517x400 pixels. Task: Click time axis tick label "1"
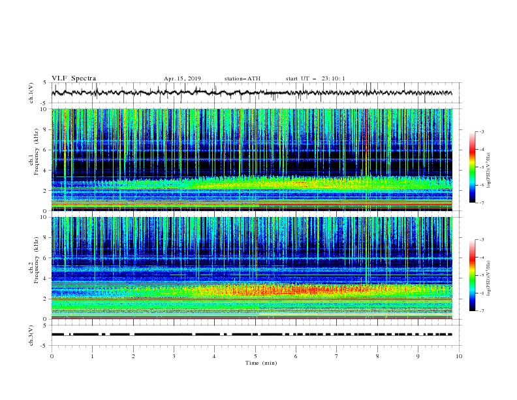93,356
